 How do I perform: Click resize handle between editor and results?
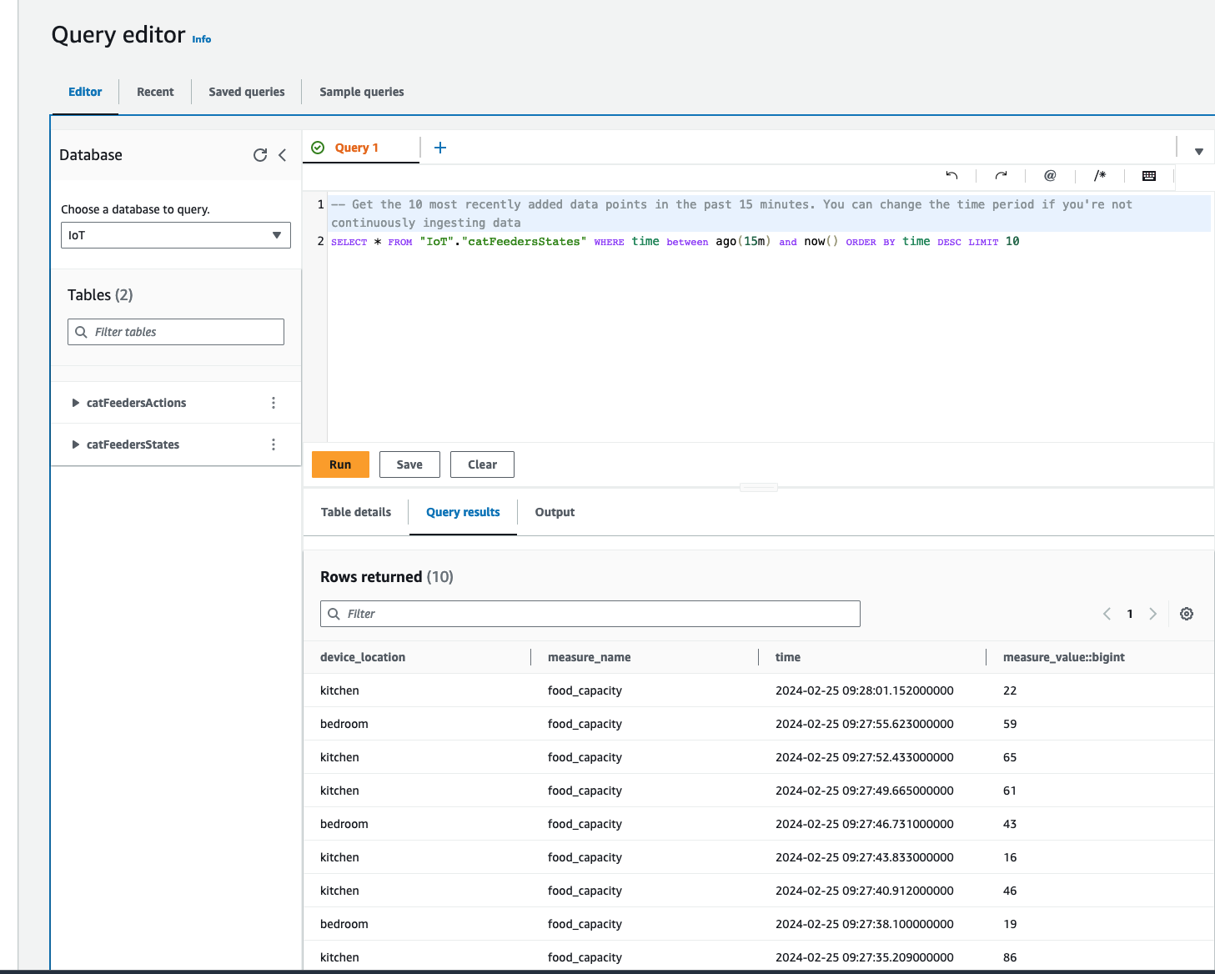click(759, 488)
